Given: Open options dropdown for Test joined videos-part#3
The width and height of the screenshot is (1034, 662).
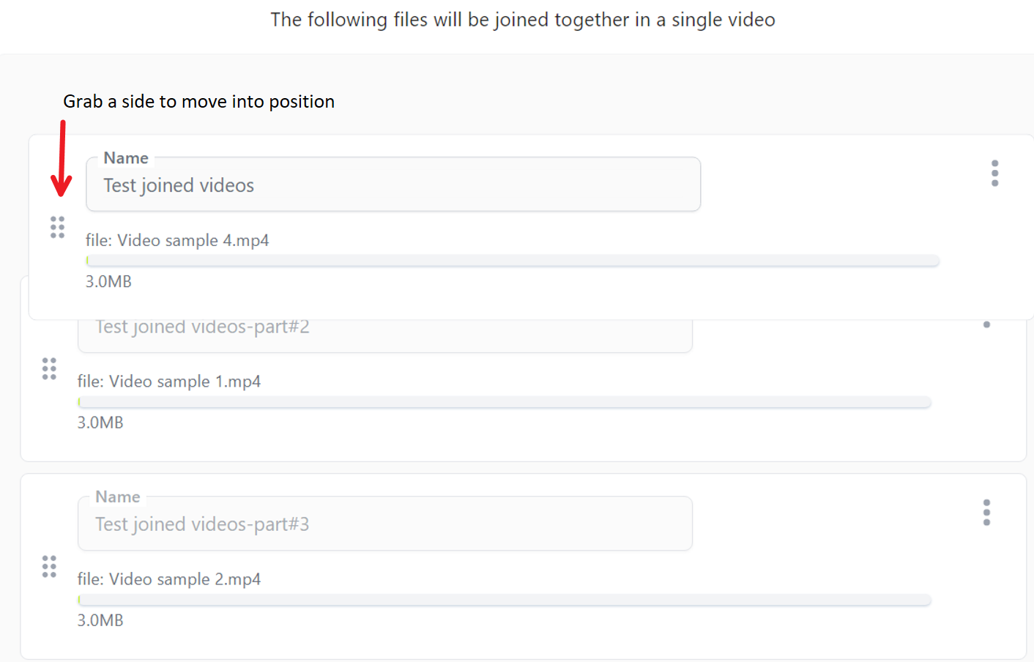Looking at the screenshot, I should [x=986, y=512].
